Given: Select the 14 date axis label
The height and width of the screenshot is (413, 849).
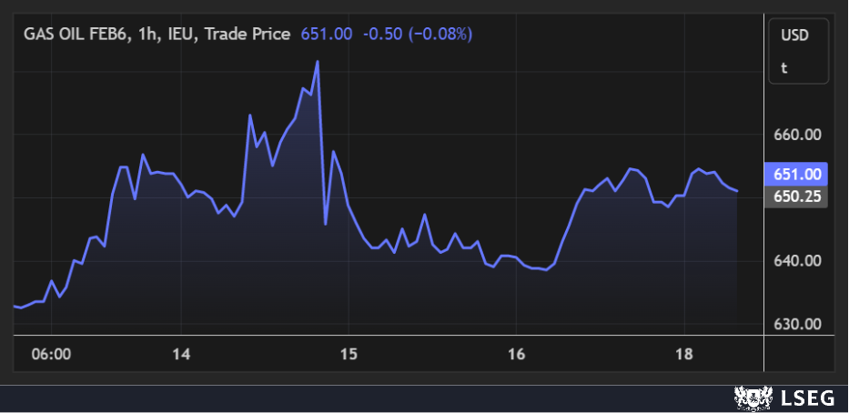Looking at the screenshot, I should [181, 354].
